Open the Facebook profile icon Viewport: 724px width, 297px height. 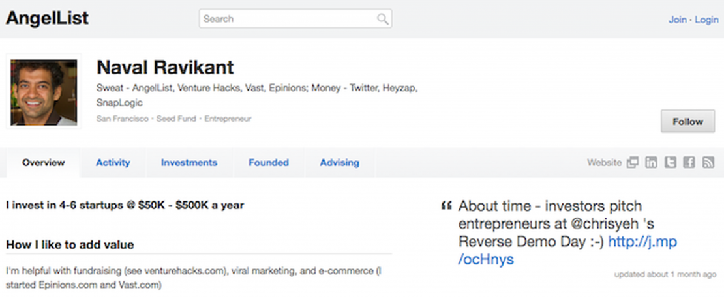coord(689,162)
